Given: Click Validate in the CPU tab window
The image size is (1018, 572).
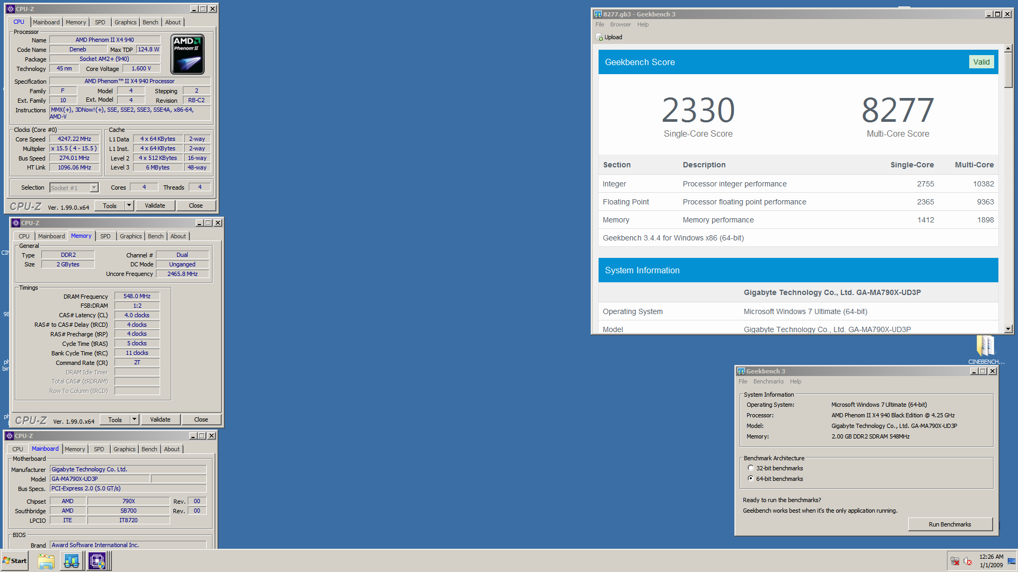Looking at the screenshot, I should [x=155, y=205].
